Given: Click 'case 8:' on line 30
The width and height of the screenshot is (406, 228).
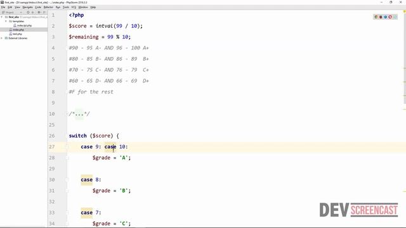Looking at the screenshot, I should [91, 180].
